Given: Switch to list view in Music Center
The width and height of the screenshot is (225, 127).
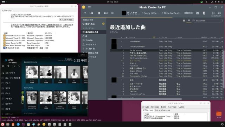Looking at the screenshot, I should tap(189, 20).
